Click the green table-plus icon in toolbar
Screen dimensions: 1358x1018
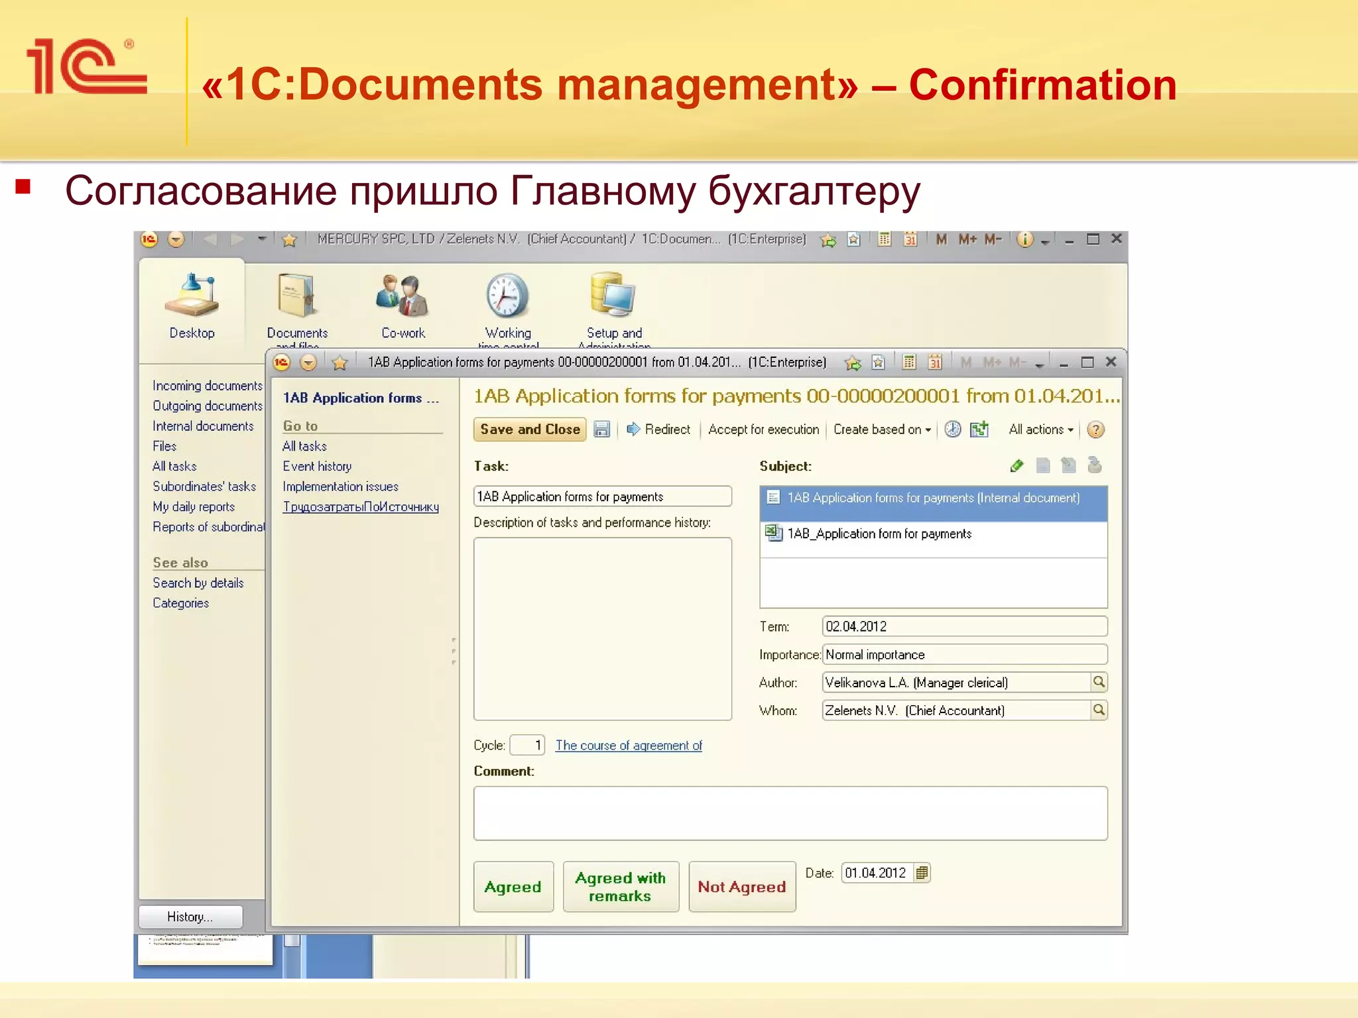979,429
